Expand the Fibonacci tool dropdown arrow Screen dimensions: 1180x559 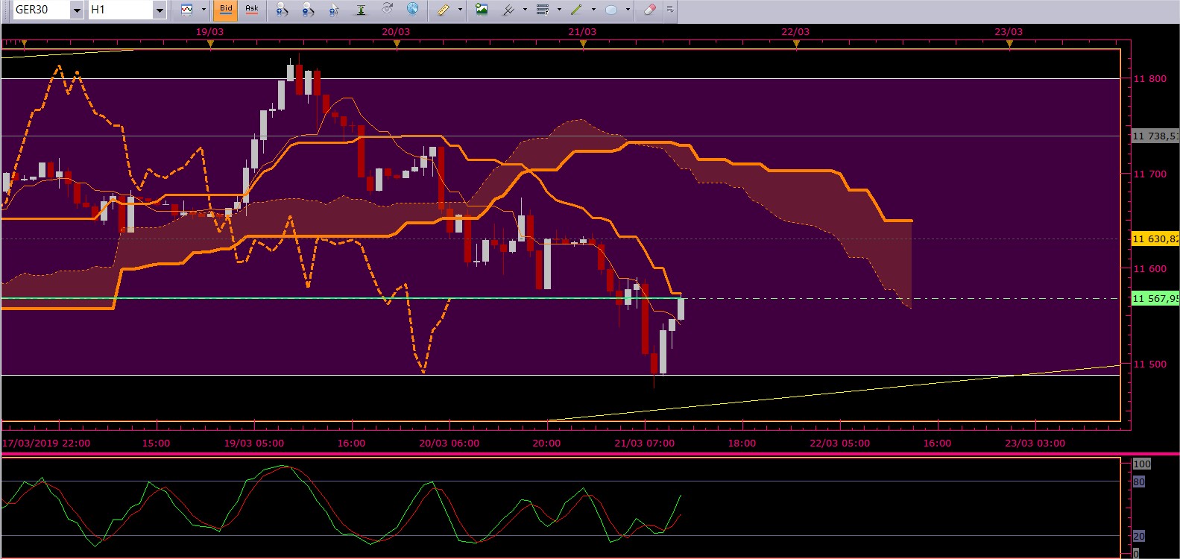click(559, 10)
